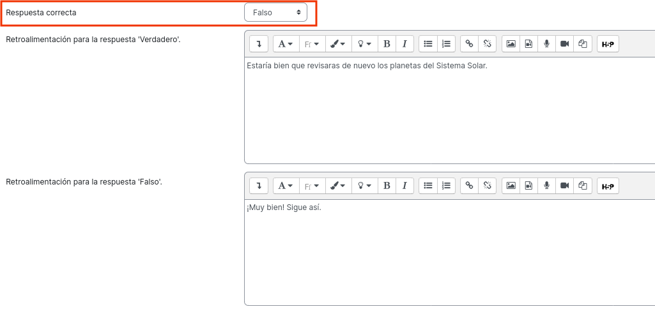Apply ordered list in the 'Falso' feedback editor
Image resolution: width=655 pixels, height=309 pixels.
click(446, 186)
